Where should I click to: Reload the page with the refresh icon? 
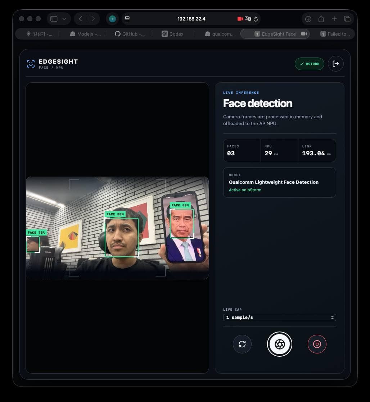256,19
